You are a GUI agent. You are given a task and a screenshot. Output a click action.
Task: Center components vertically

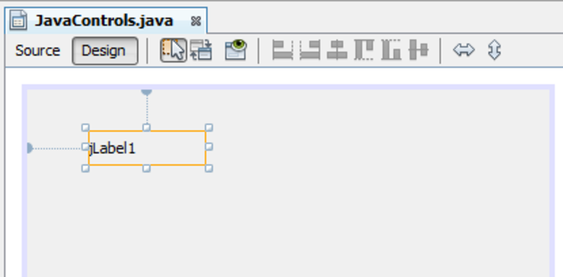(418, 50)
